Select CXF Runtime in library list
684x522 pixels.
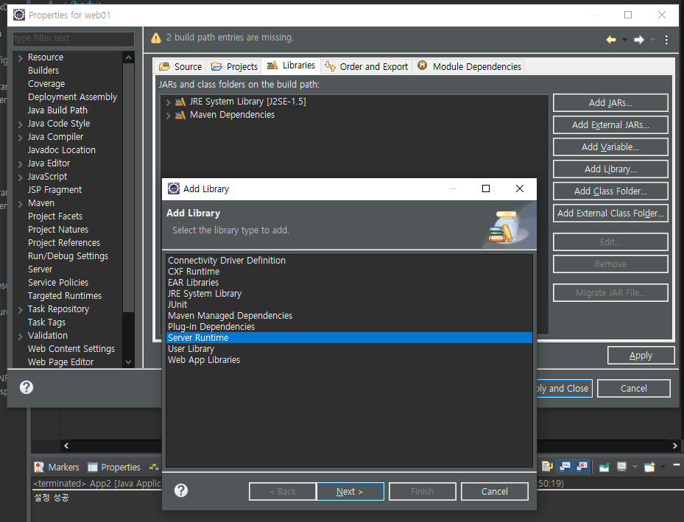point(349,271)
